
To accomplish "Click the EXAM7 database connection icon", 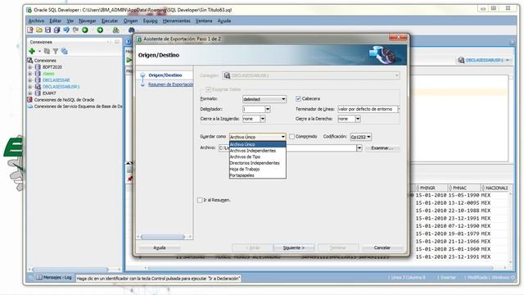I will coord(38,93).
